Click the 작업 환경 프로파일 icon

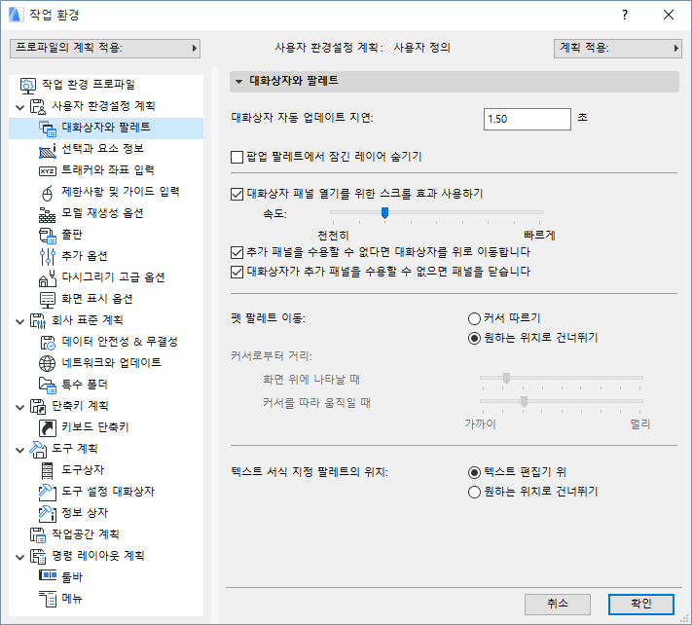point(28,85)
